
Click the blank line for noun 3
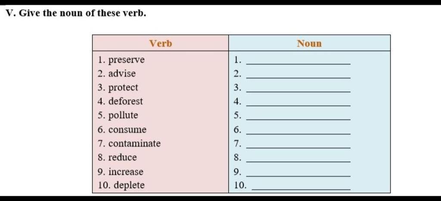coord(298,92)
